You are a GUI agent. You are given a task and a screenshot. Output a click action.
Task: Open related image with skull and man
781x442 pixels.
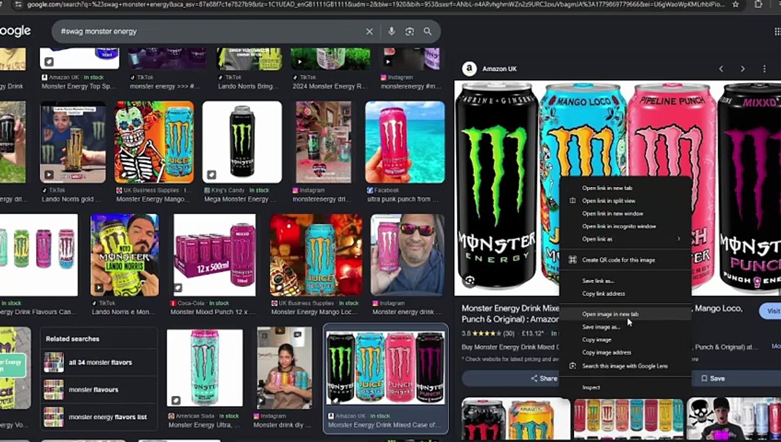[734, 420]
